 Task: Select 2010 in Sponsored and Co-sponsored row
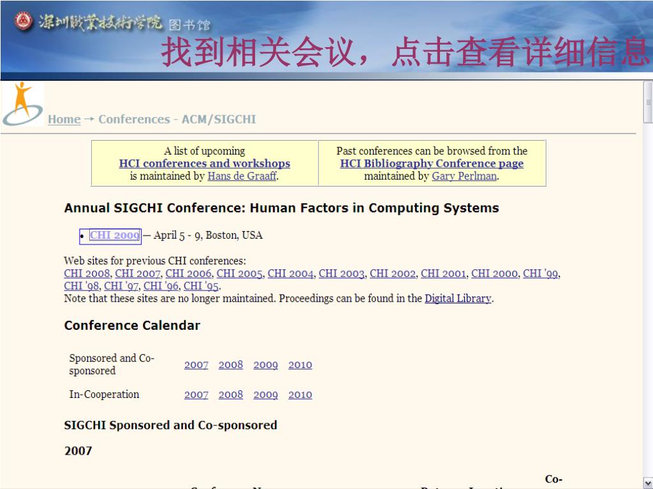coord(300,365)
